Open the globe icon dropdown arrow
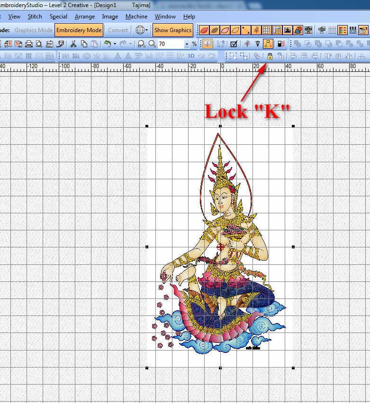 coord(146,30)
